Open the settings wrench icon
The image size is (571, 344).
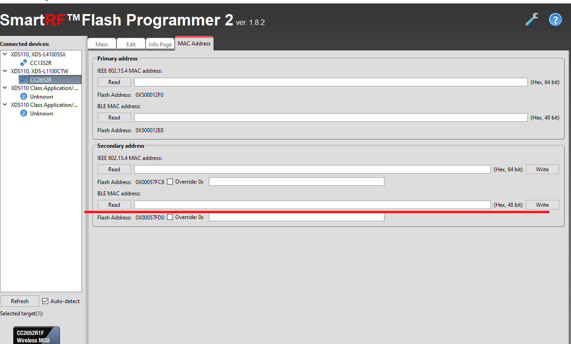click(x=531, y=19)
